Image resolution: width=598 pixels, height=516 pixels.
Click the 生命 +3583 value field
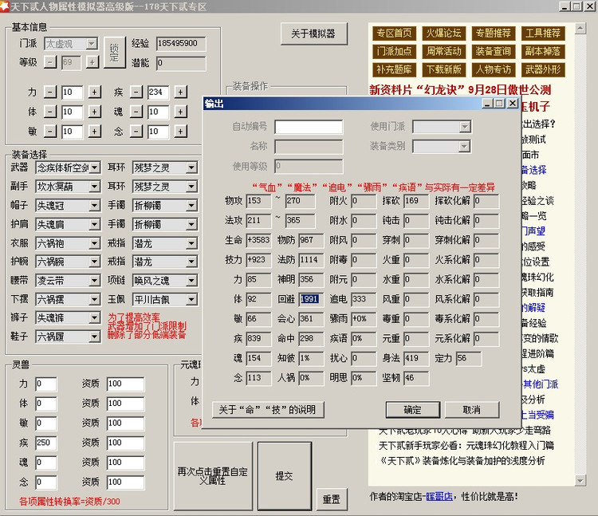258,240
